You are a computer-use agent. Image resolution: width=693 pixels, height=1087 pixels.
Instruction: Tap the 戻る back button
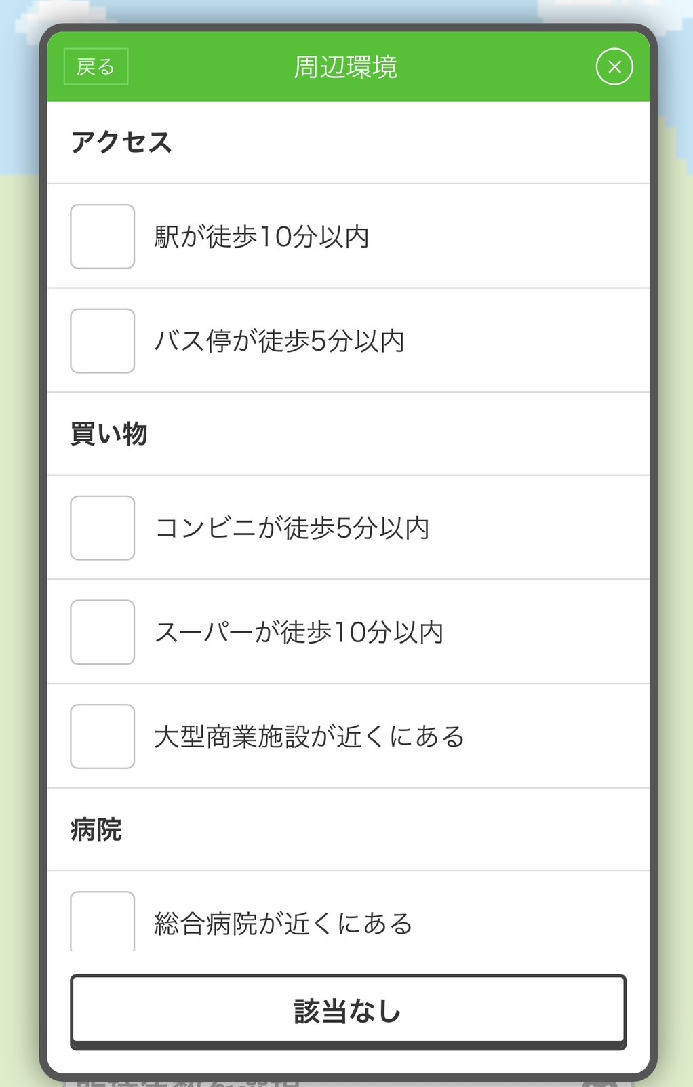96,67
